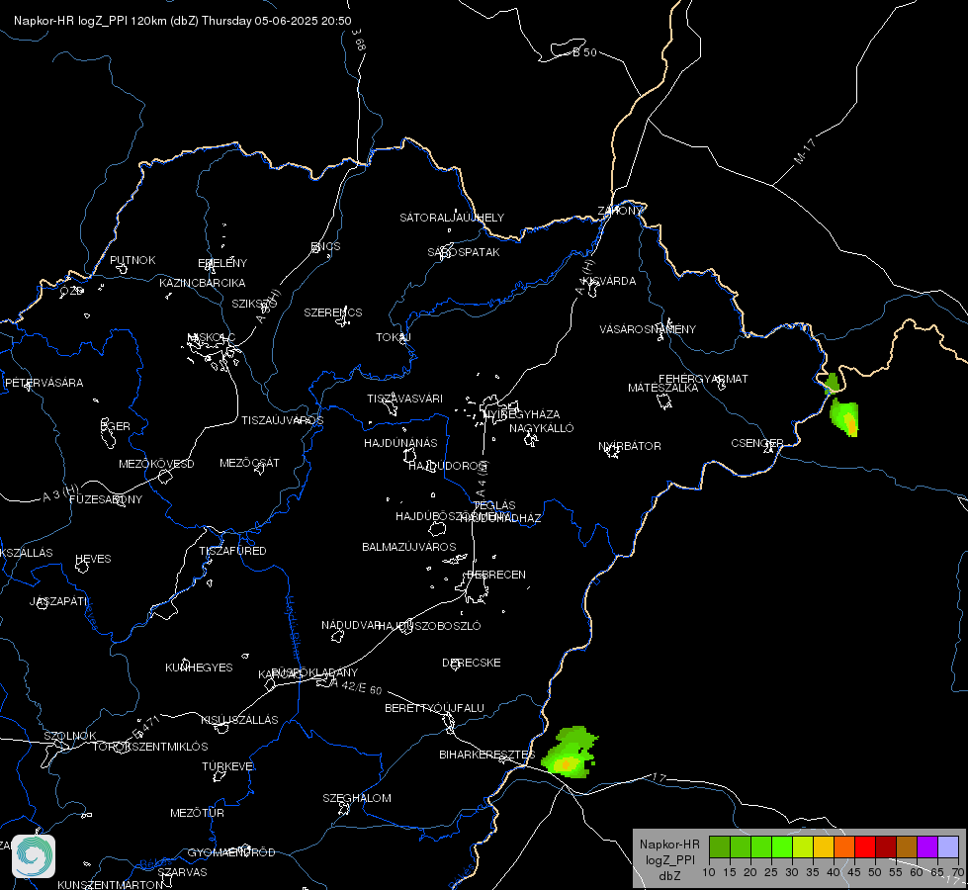Select the 35-40 dBZ yellow swatch
Image resolution: width=968 pixels, height=890 pixels.
[x=824, y=846]
